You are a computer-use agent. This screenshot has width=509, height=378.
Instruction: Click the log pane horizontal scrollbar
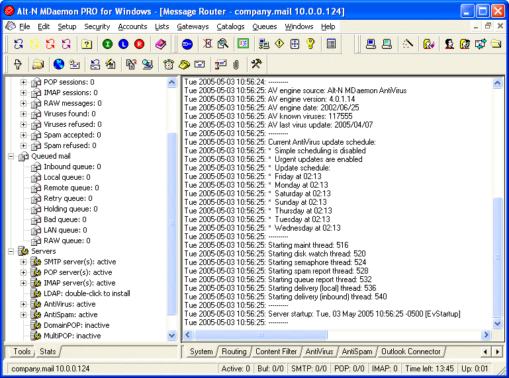338,336
